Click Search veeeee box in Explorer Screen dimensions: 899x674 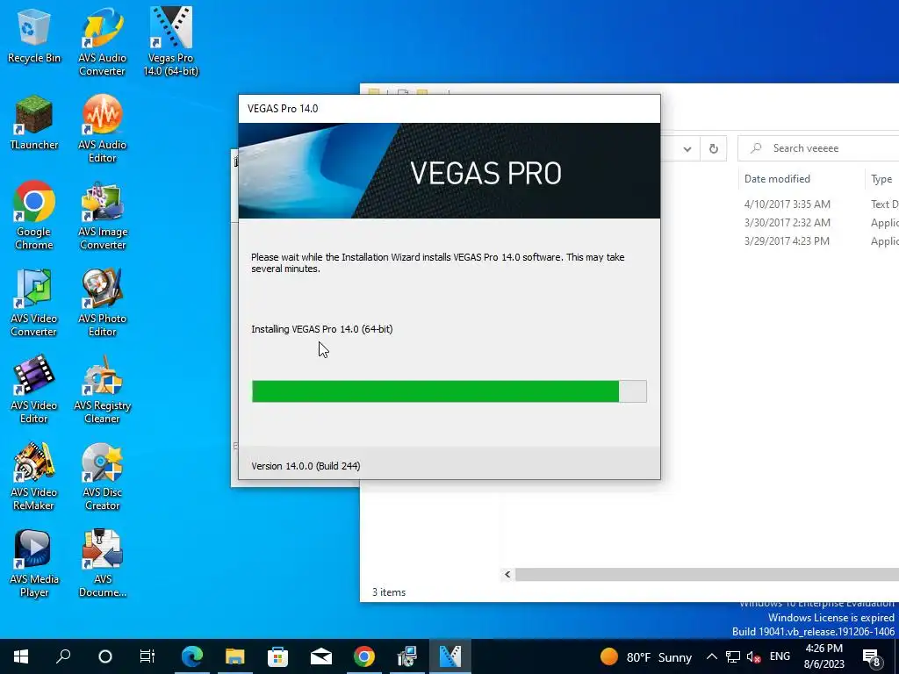pos(819,148)
